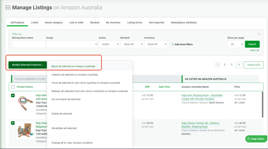Open the Show per page dropdown
268x149 pixels.
point(236,44)
